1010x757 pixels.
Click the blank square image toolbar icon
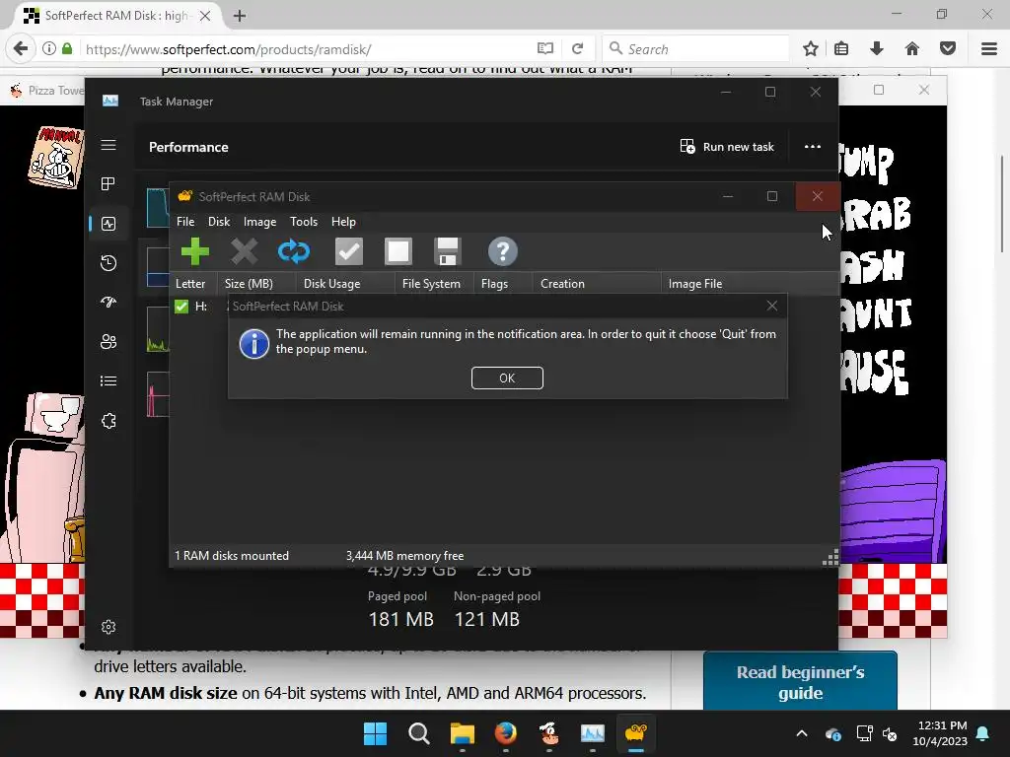[398, 251]
